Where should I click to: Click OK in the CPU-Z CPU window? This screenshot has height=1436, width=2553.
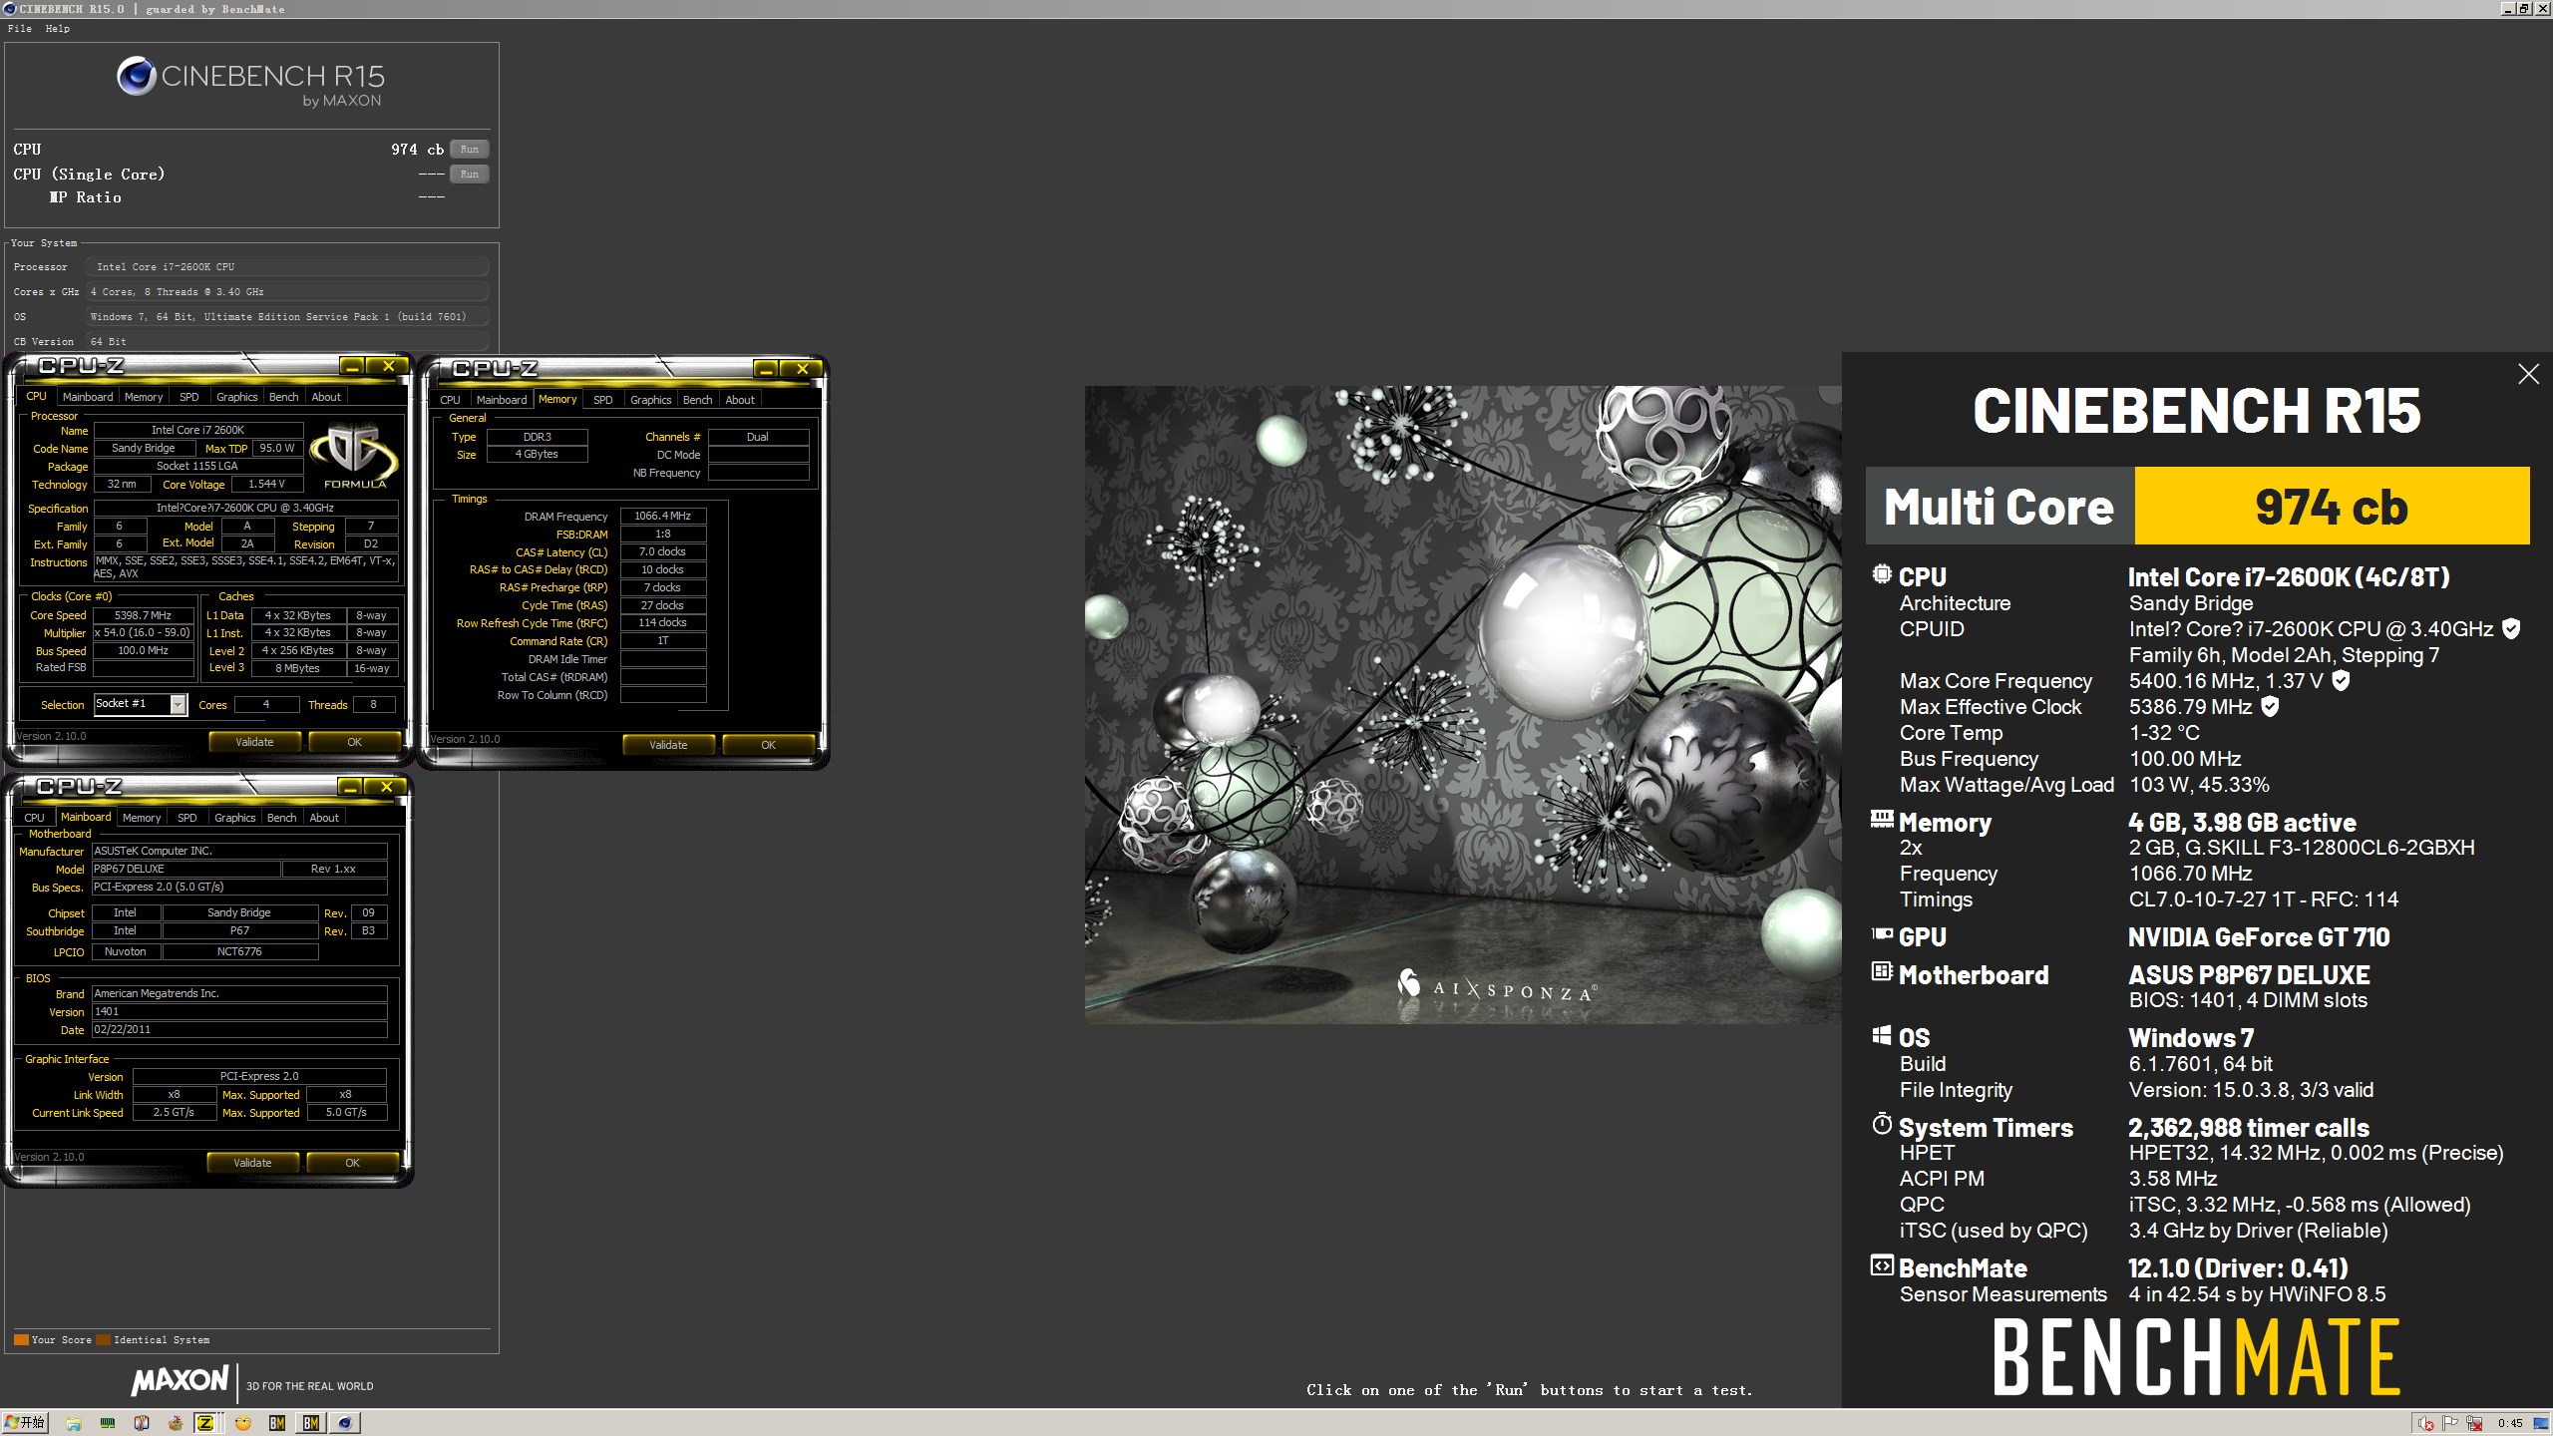click(354, 742)
